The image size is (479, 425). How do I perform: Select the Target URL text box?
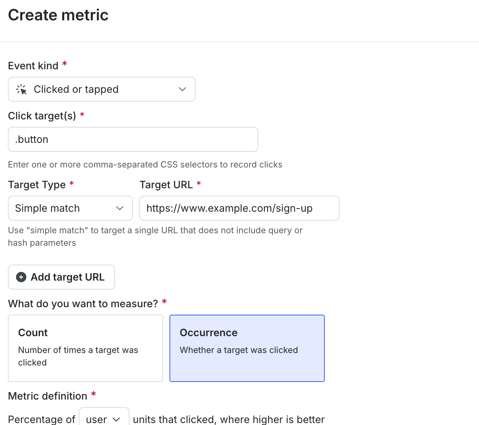(x=239, y=208)
